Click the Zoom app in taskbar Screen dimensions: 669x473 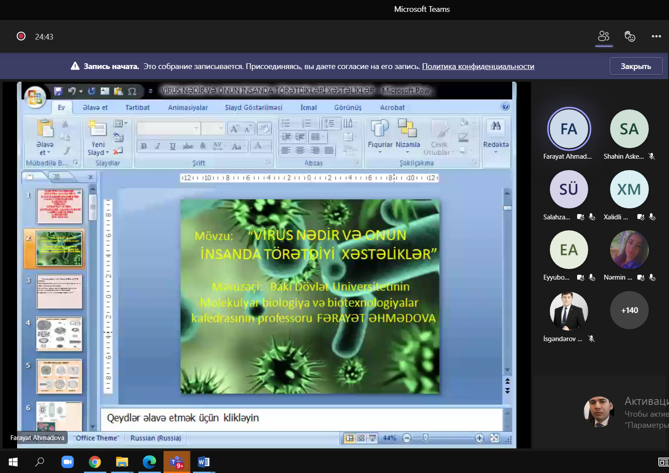tap(67, 462)
